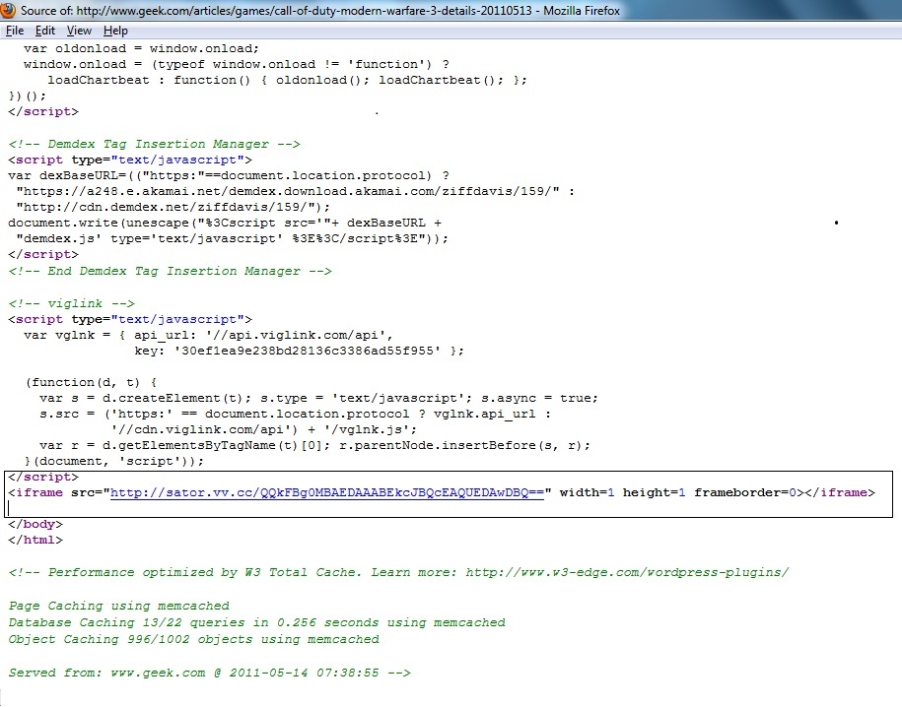This screenshot has height=707, width=902.
Task: Click the 'var s = d.createElement(t)' line
Action: click(x=318, y=398)
